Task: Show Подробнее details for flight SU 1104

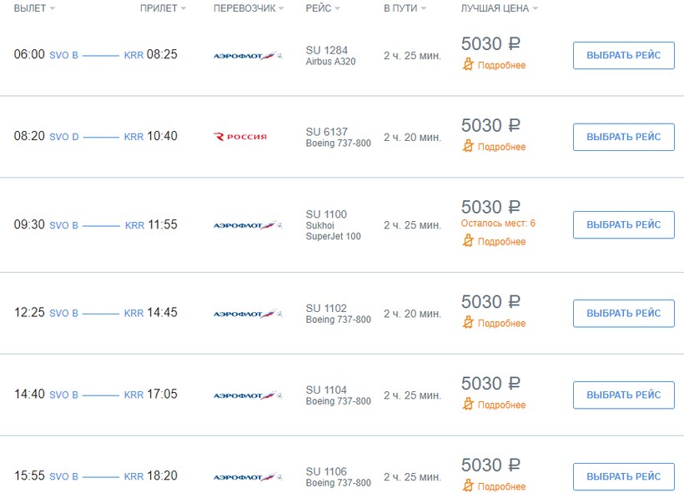Action: [x=501, y=405]
